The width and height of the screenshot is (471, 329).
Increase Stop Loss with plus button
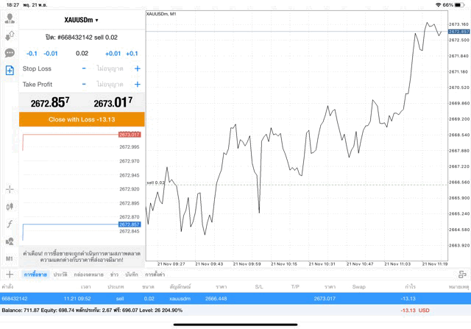[137, 68]
